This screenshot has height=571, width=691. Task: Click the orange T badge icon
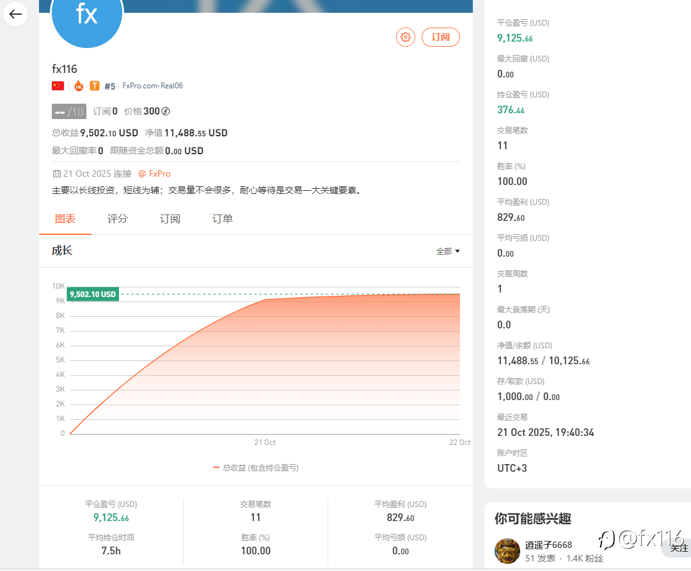click(x=94, y=86)
